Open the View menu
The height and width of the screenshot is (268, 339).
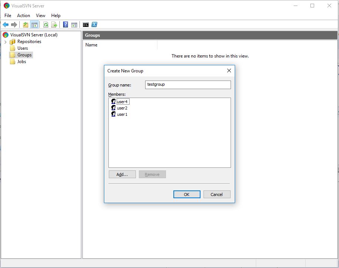[x=40, y=16]
